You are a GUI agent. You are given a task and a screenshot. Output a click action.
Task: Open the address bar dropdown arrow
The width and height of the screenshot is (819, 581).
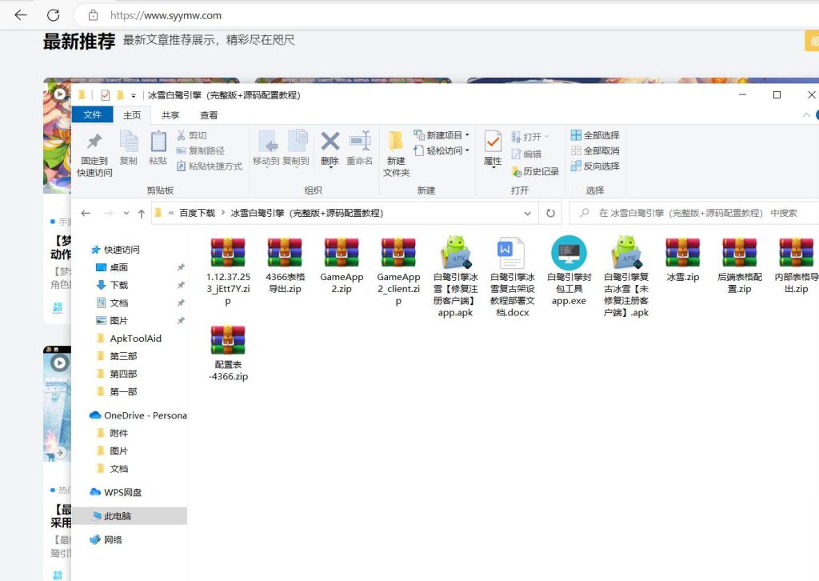click(527, 213)
